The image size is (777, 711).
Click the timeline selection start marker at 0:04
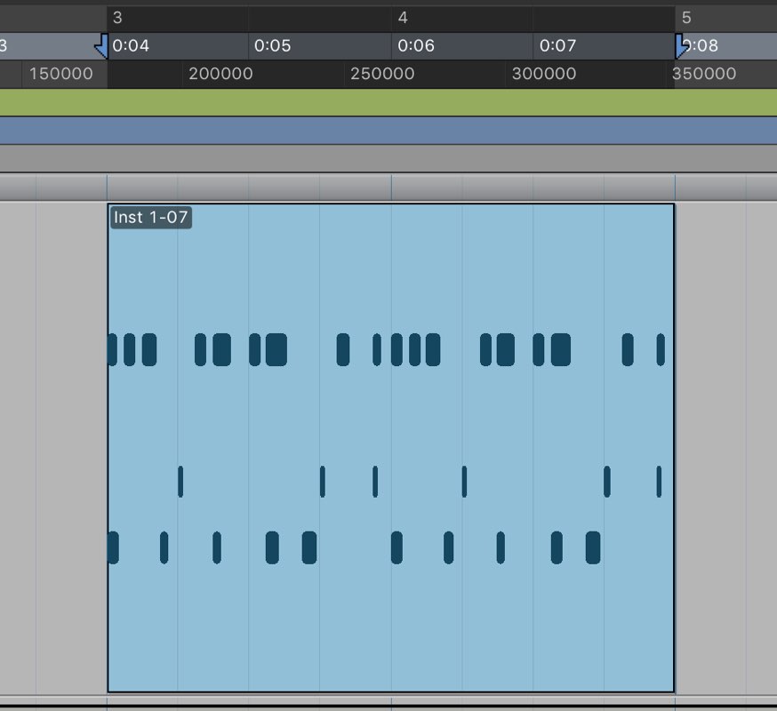(x=102, y=46)
